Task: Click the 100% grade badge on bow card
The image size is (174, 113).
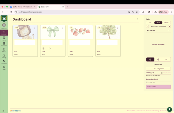Action: (44, 28)
